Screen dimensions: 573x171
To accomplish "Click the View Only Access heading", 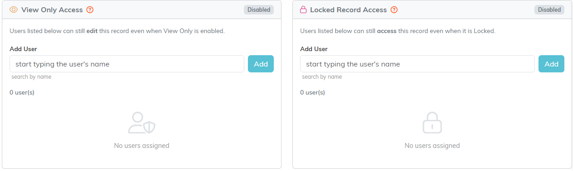I will 52,9.
